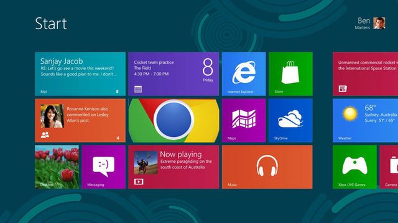Click Roxanne Kenison also commented text

(88, 115)
